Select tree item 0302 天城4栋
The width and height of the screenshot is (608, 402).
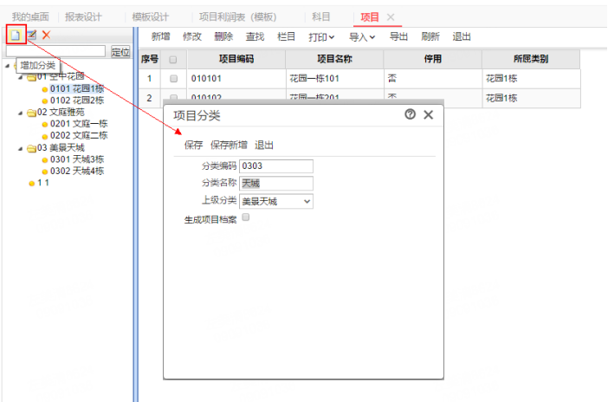(x=77, y=171)
